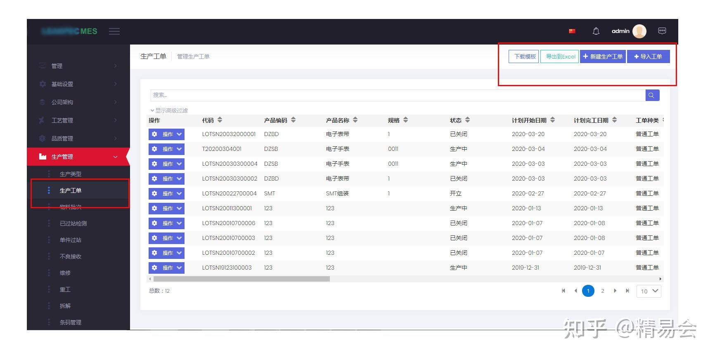Open the chat message icon
This screenshot has width=715, height=357.
(662, 31)
